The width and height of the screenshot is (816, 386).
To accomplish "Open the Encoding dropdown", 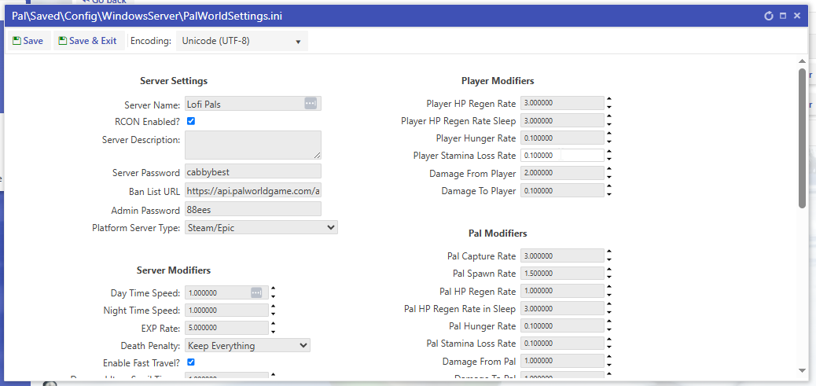I will (x=241, y=41).
